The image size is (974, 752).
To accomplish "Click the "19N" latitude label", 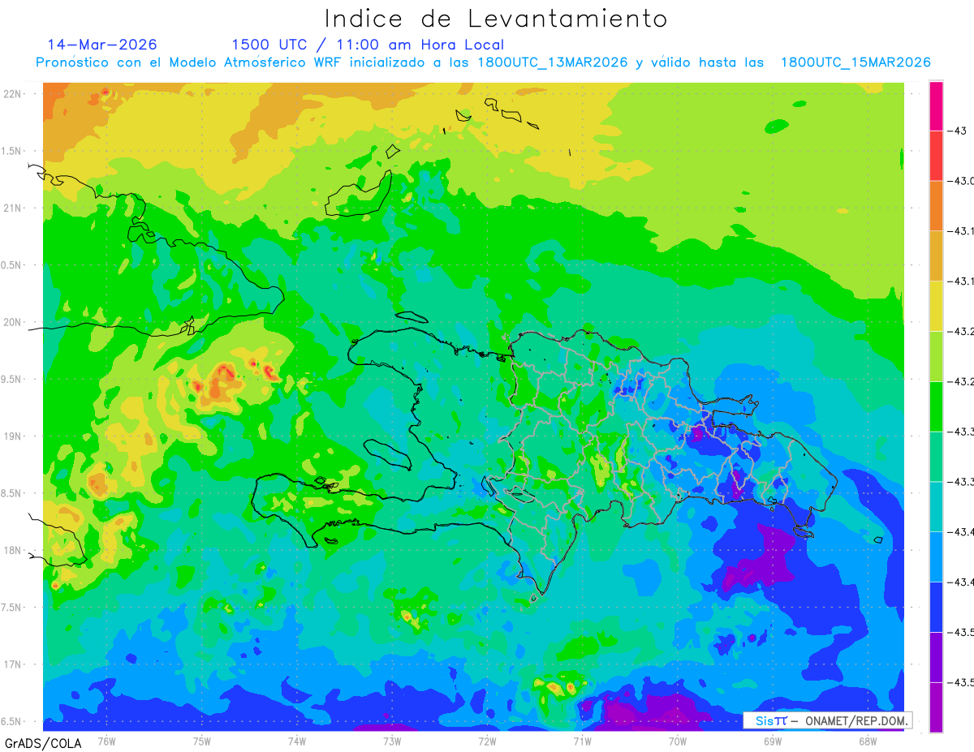I will [13, 436].
